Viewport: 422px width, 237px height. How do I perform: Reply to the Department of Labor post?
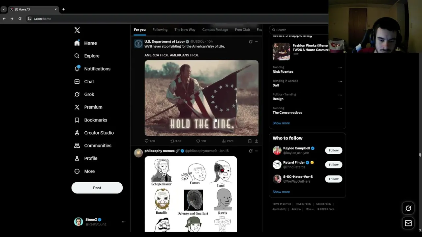tap(150, 141)
